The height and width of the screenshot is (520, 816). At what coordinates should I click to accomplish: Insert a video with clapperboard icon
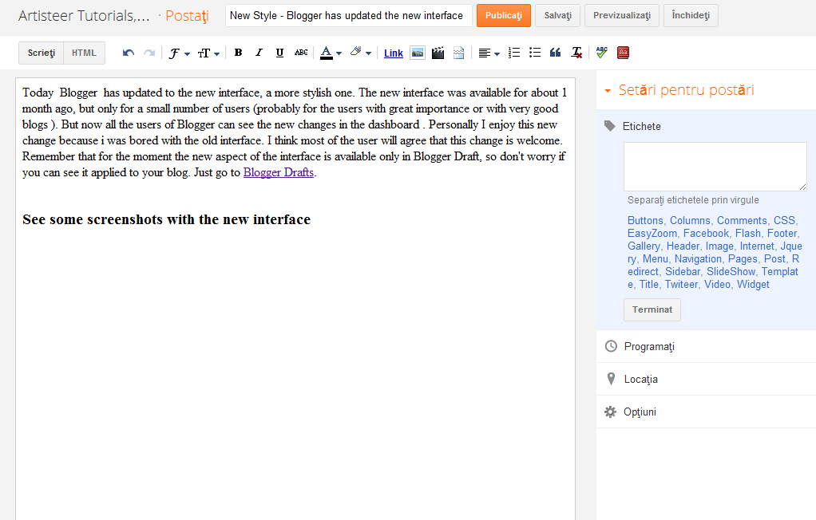click(438, 53)
